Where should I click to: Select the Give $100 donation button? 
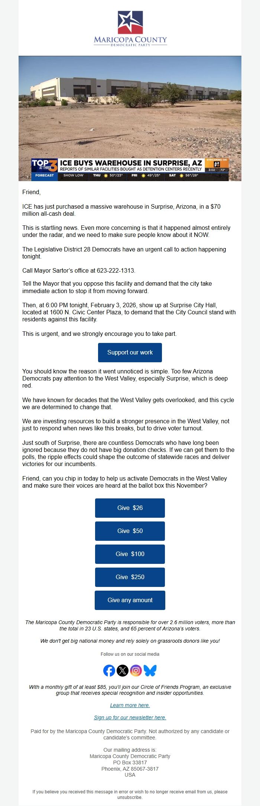tap(130, 554)
